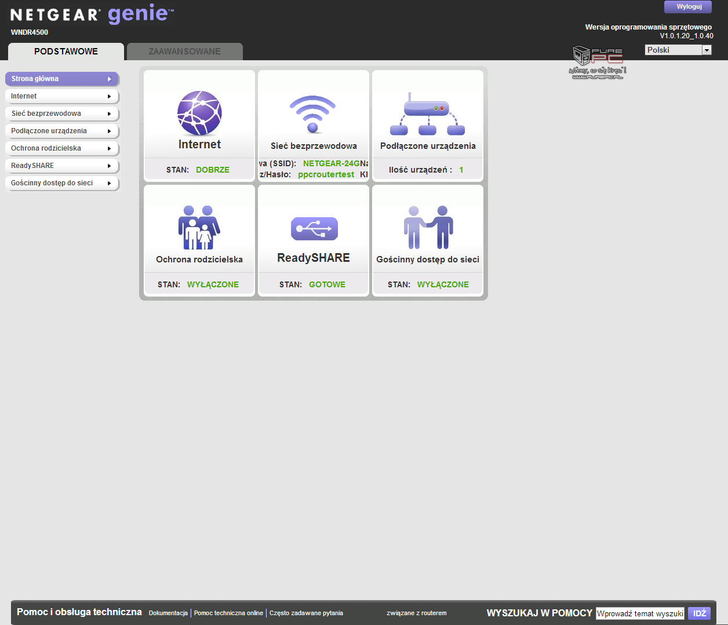
Task: Switch to the PODSTAWOWE tab
Action: tap(66, 52)
